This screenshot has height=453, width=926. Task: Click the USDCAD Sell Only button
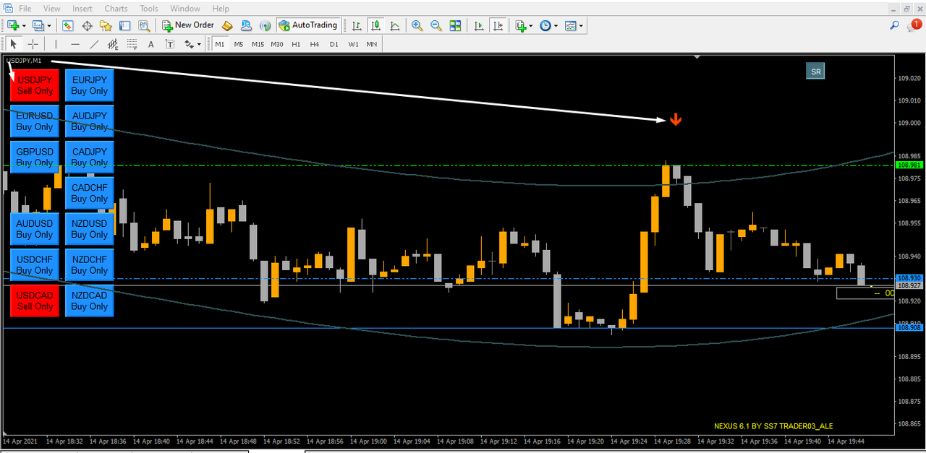(x=35, y=301)
